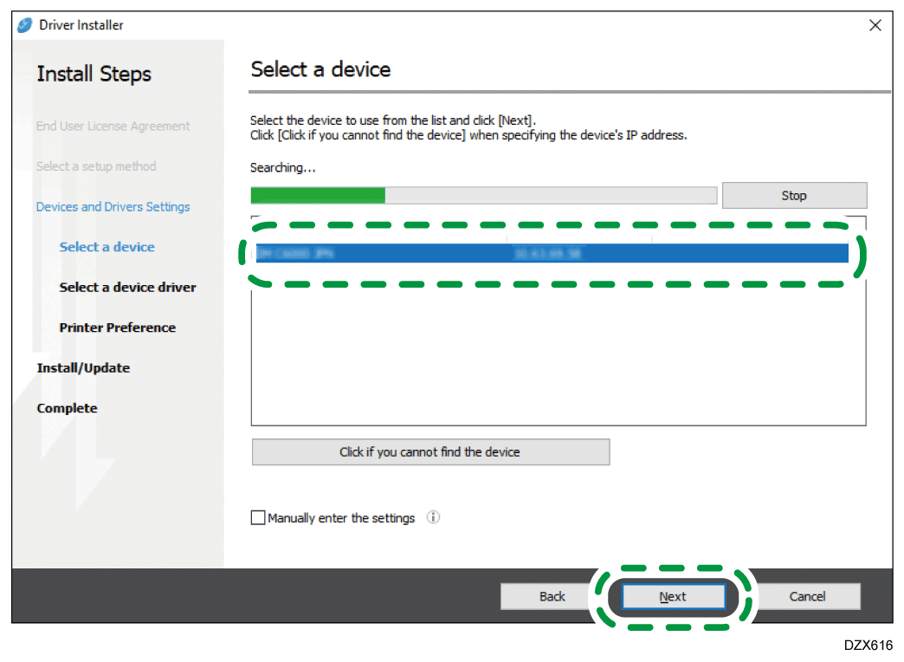The width and height of the screenshot is (904, 662).
Task: Close the Driver Installer window
Action: (x=875, y=25)
